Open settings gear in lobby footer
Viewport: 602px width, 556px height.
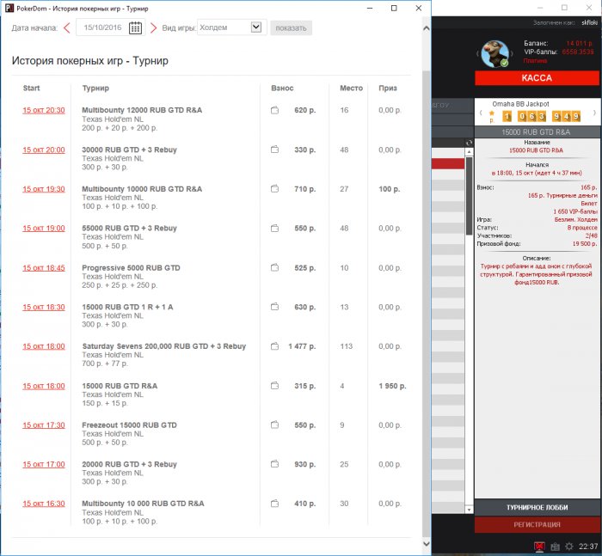(x=569, y=547)
